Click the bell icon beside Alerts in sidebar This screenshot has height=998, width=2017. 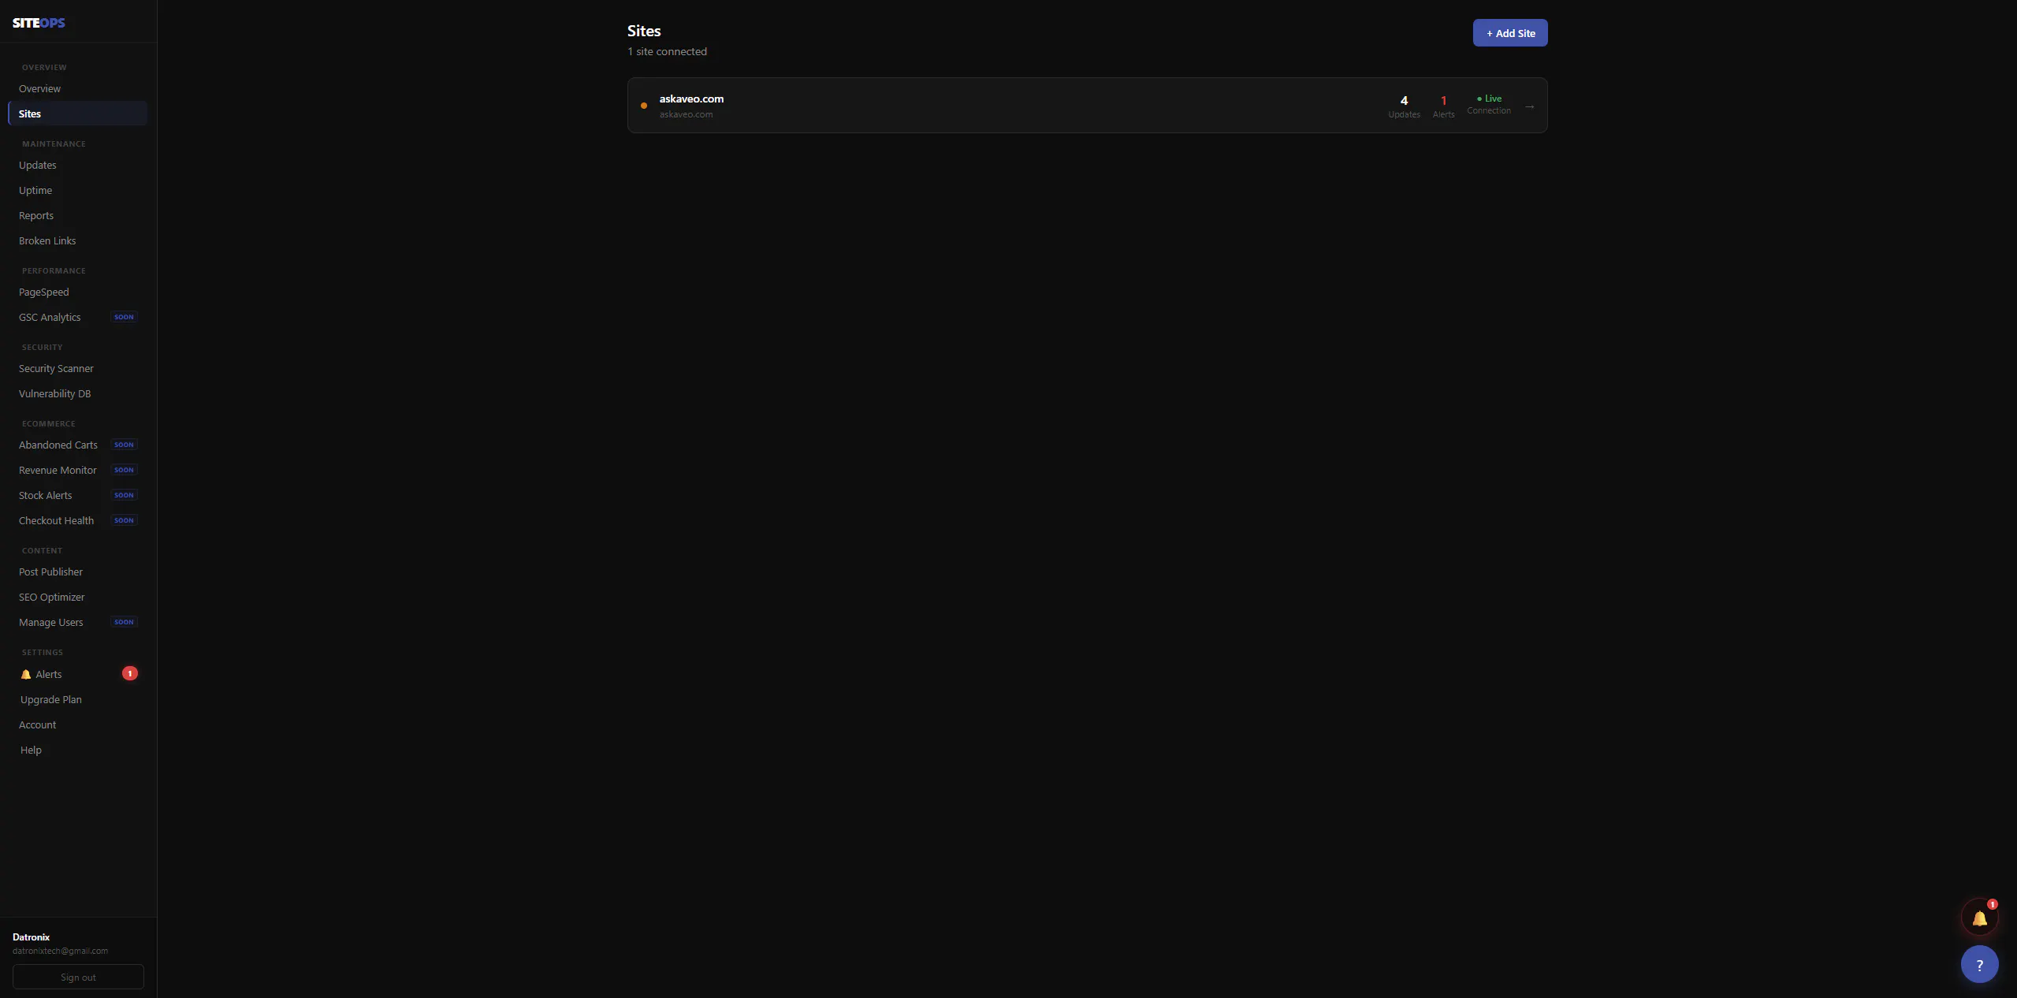coord(26,674)
